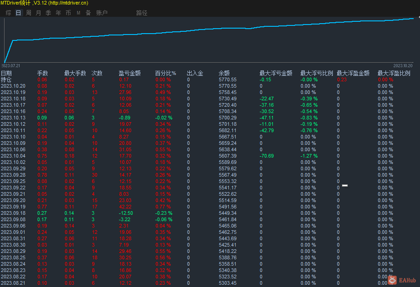Select the 2023.10.13 row date
This screenshot has height=287, width=420.
click(13, 118)
